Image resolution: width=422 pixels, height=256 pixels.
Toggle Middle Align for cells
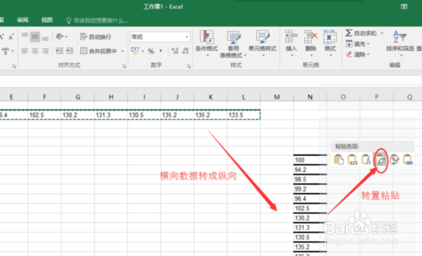pyautogui.click(x=35, y=36)
